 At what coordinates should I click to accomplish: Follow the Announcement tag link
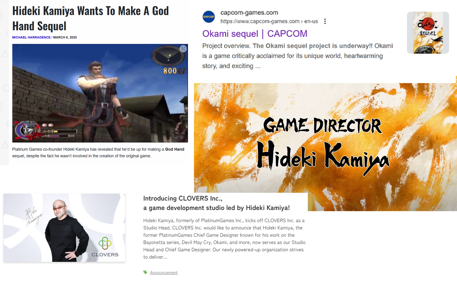(x=164, y=273)
